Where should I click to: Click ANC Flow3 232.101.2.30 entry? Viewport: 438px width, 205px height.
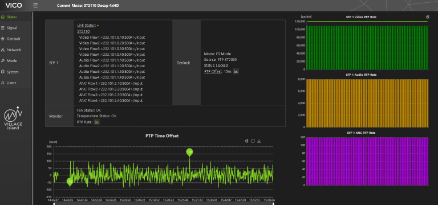[x=111, y=95]
